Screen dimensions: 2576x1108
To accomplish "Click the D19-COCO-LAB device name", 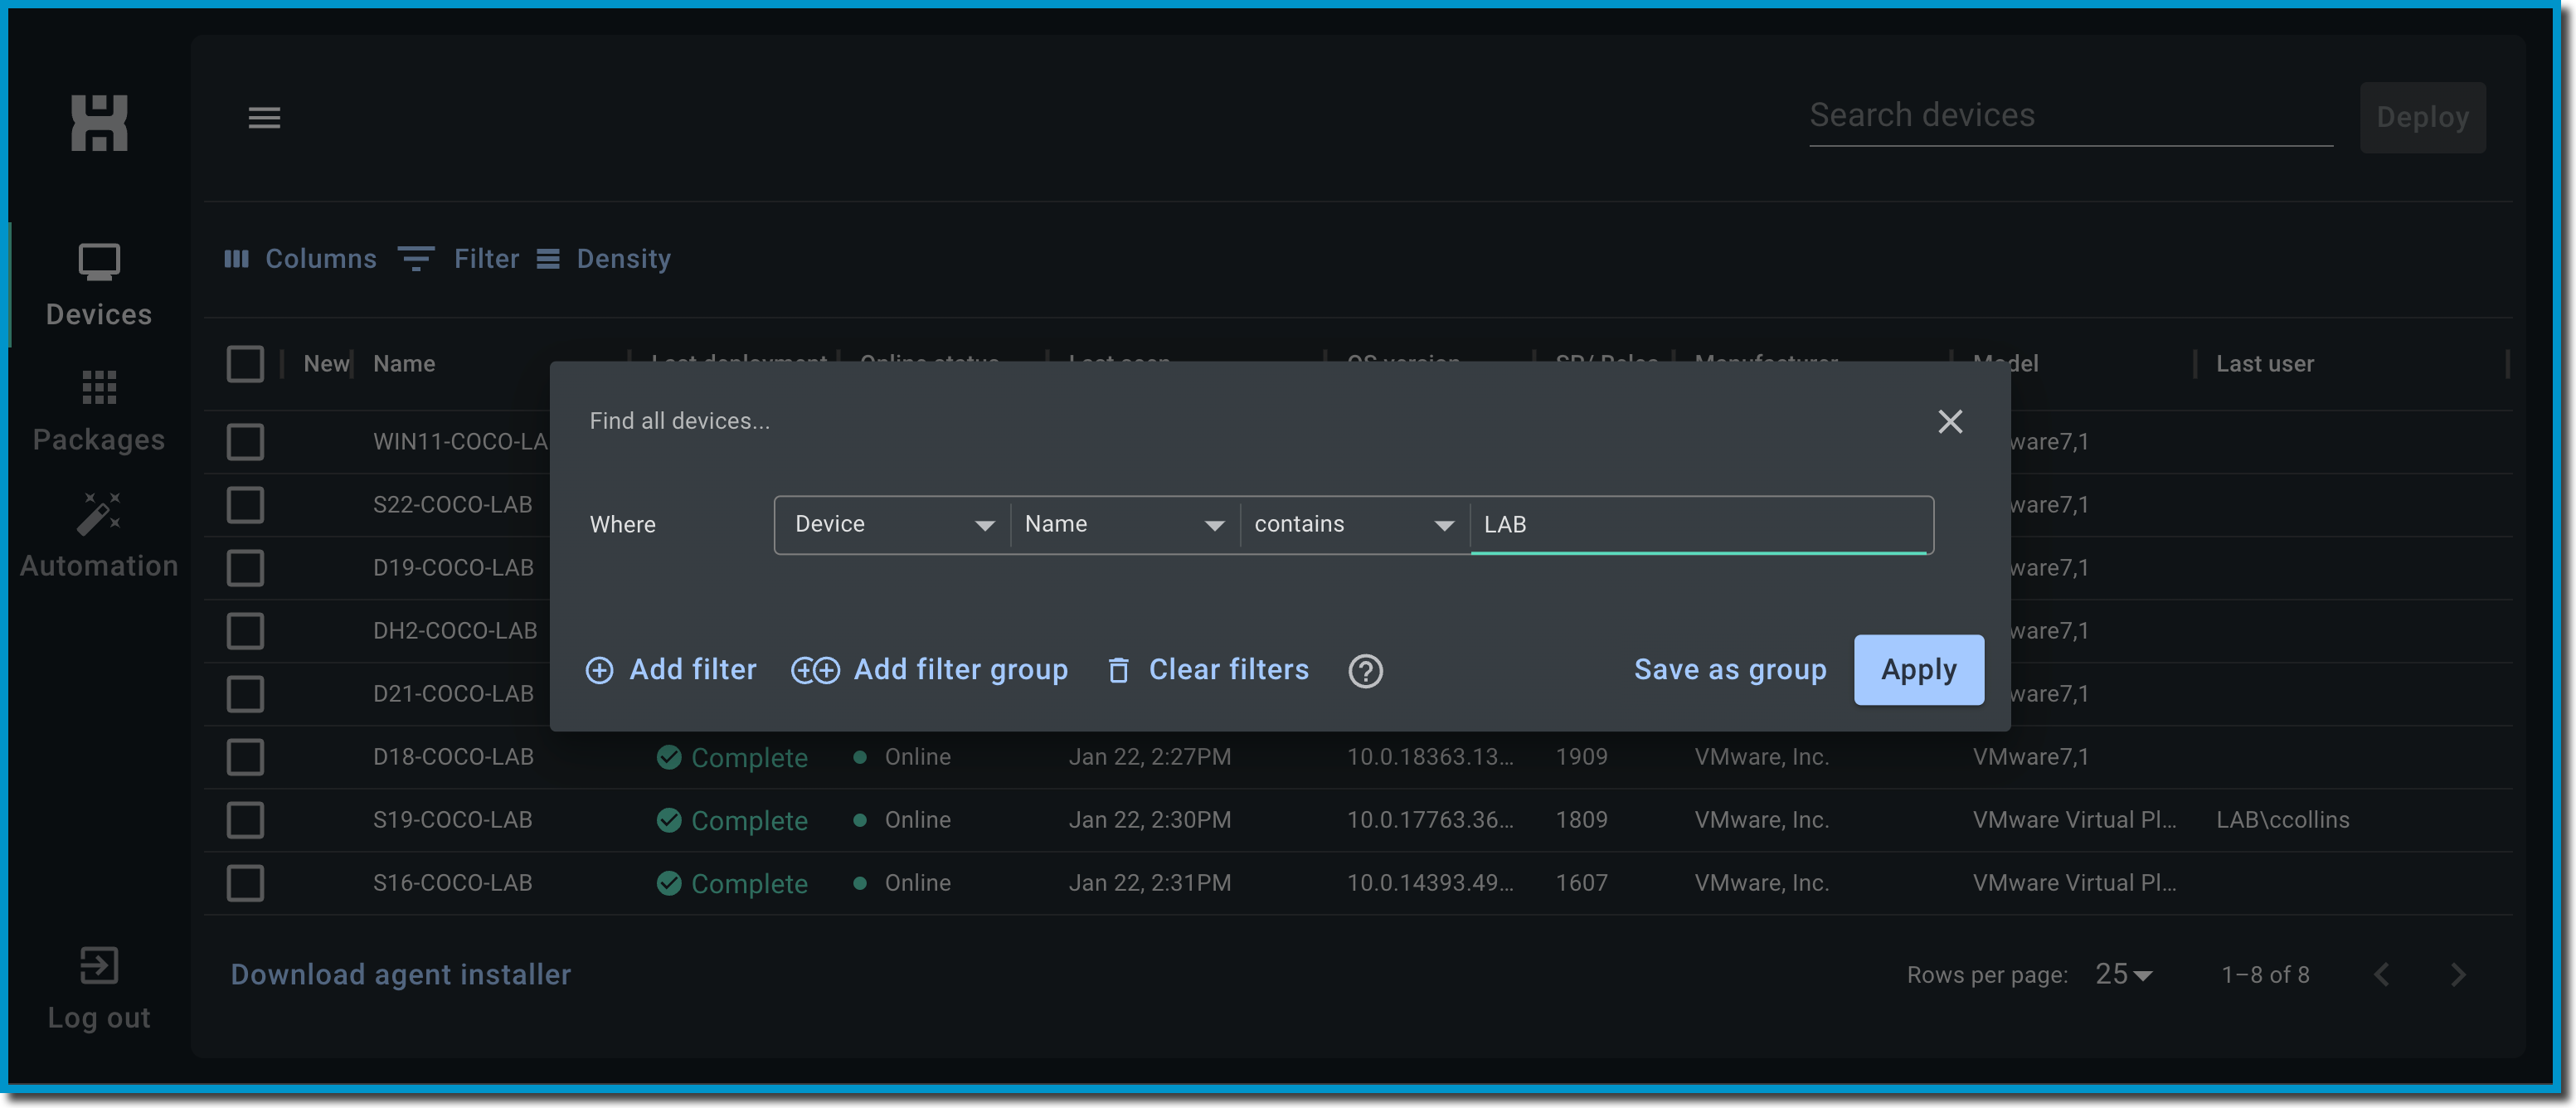I will pos(453,568).
